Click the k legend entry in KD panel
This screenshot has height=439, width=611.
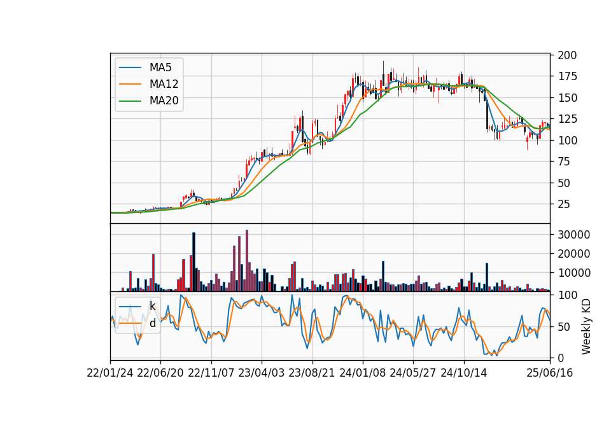click(x=137, y=306)
